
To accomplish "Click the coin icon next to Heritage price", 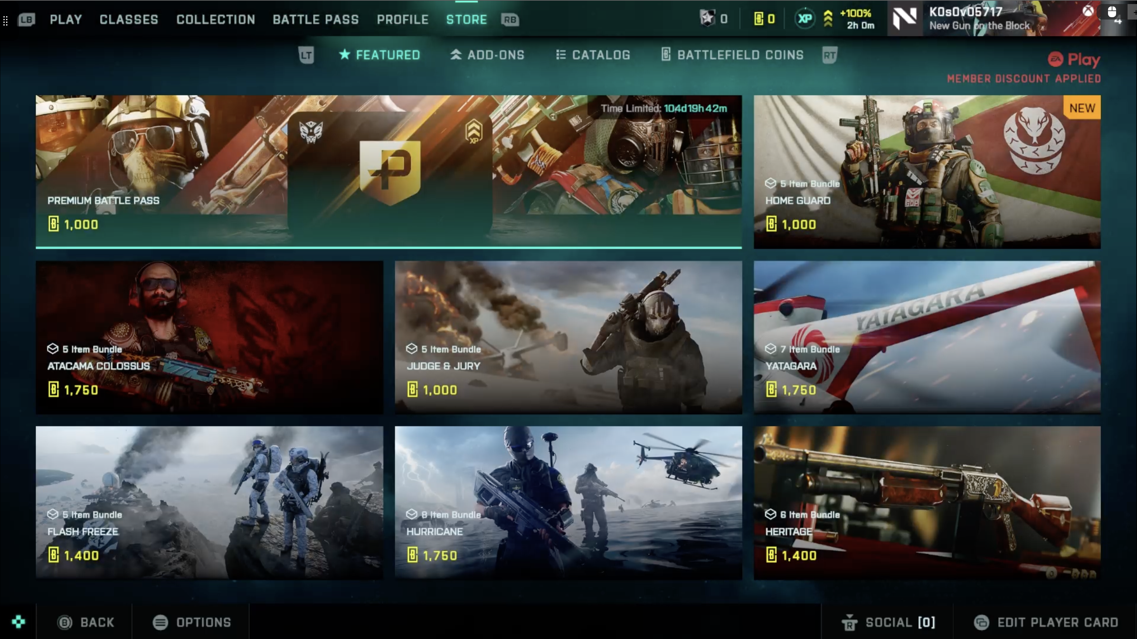I will tap(771, 555).
